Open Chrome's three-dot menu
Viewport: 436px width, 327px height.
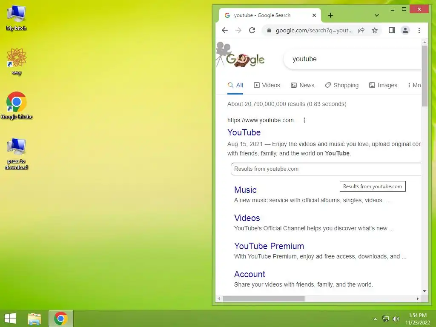(419, 30)
